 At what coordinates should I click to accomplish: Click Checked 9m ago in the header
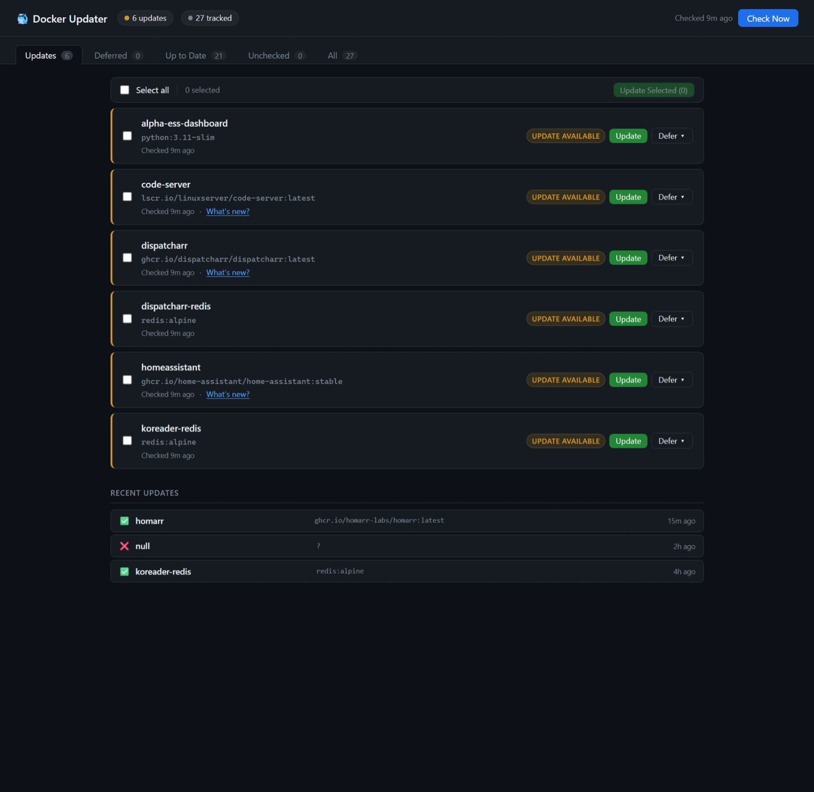click(x=704, y=18)
